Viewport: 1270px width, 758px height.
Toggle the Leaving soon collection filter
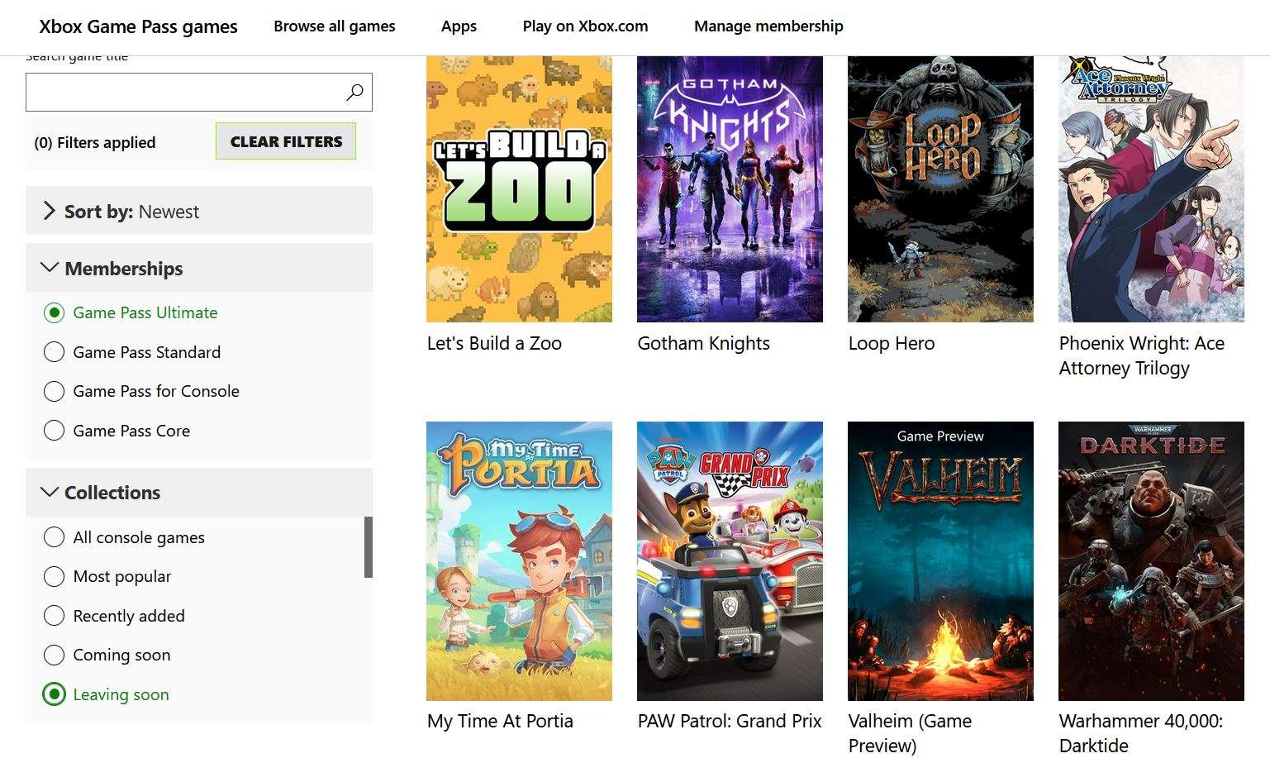54,694
